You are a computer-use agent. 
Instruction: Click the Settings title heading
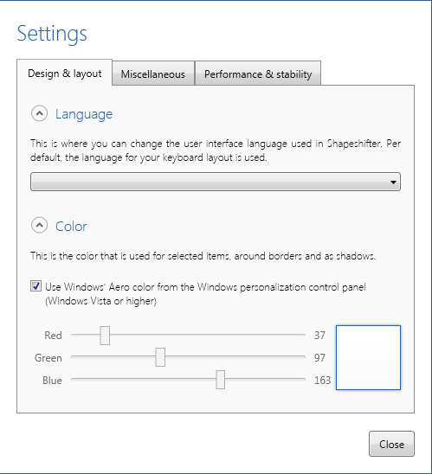coord(52,34)
